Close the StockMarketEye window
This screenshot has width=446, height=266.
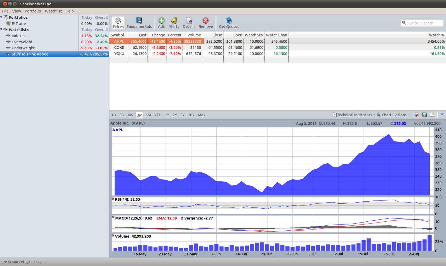click(x=5, y=4)
